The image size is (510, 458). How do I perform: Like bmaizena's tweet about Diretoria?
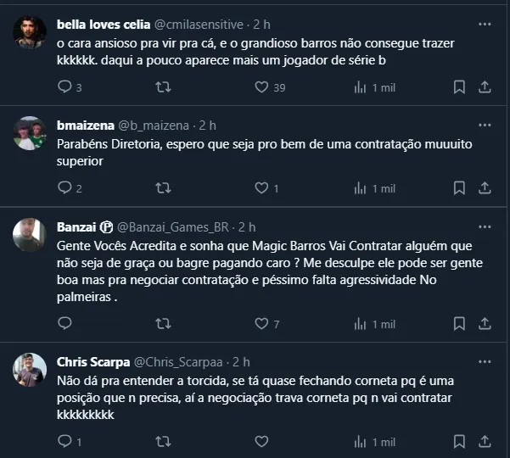click(x=261, y=188)
